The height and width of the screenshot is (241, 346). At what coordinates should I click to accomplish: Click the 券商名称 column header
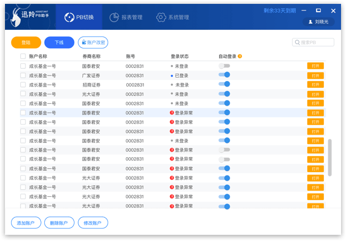92,56
